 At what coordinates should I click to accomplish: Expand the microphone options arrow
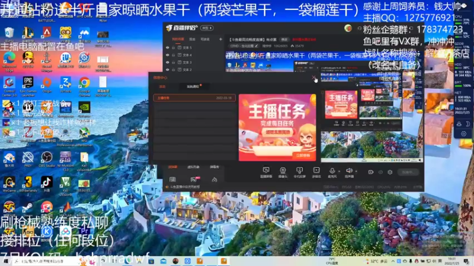tap(339, 171)
